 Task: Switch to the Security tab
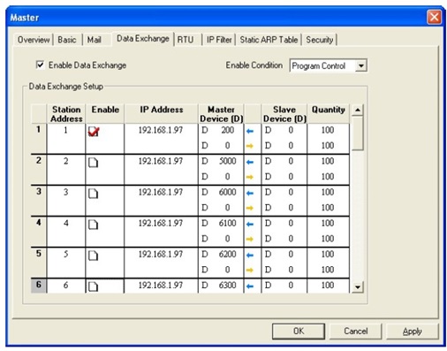point(320,40)
